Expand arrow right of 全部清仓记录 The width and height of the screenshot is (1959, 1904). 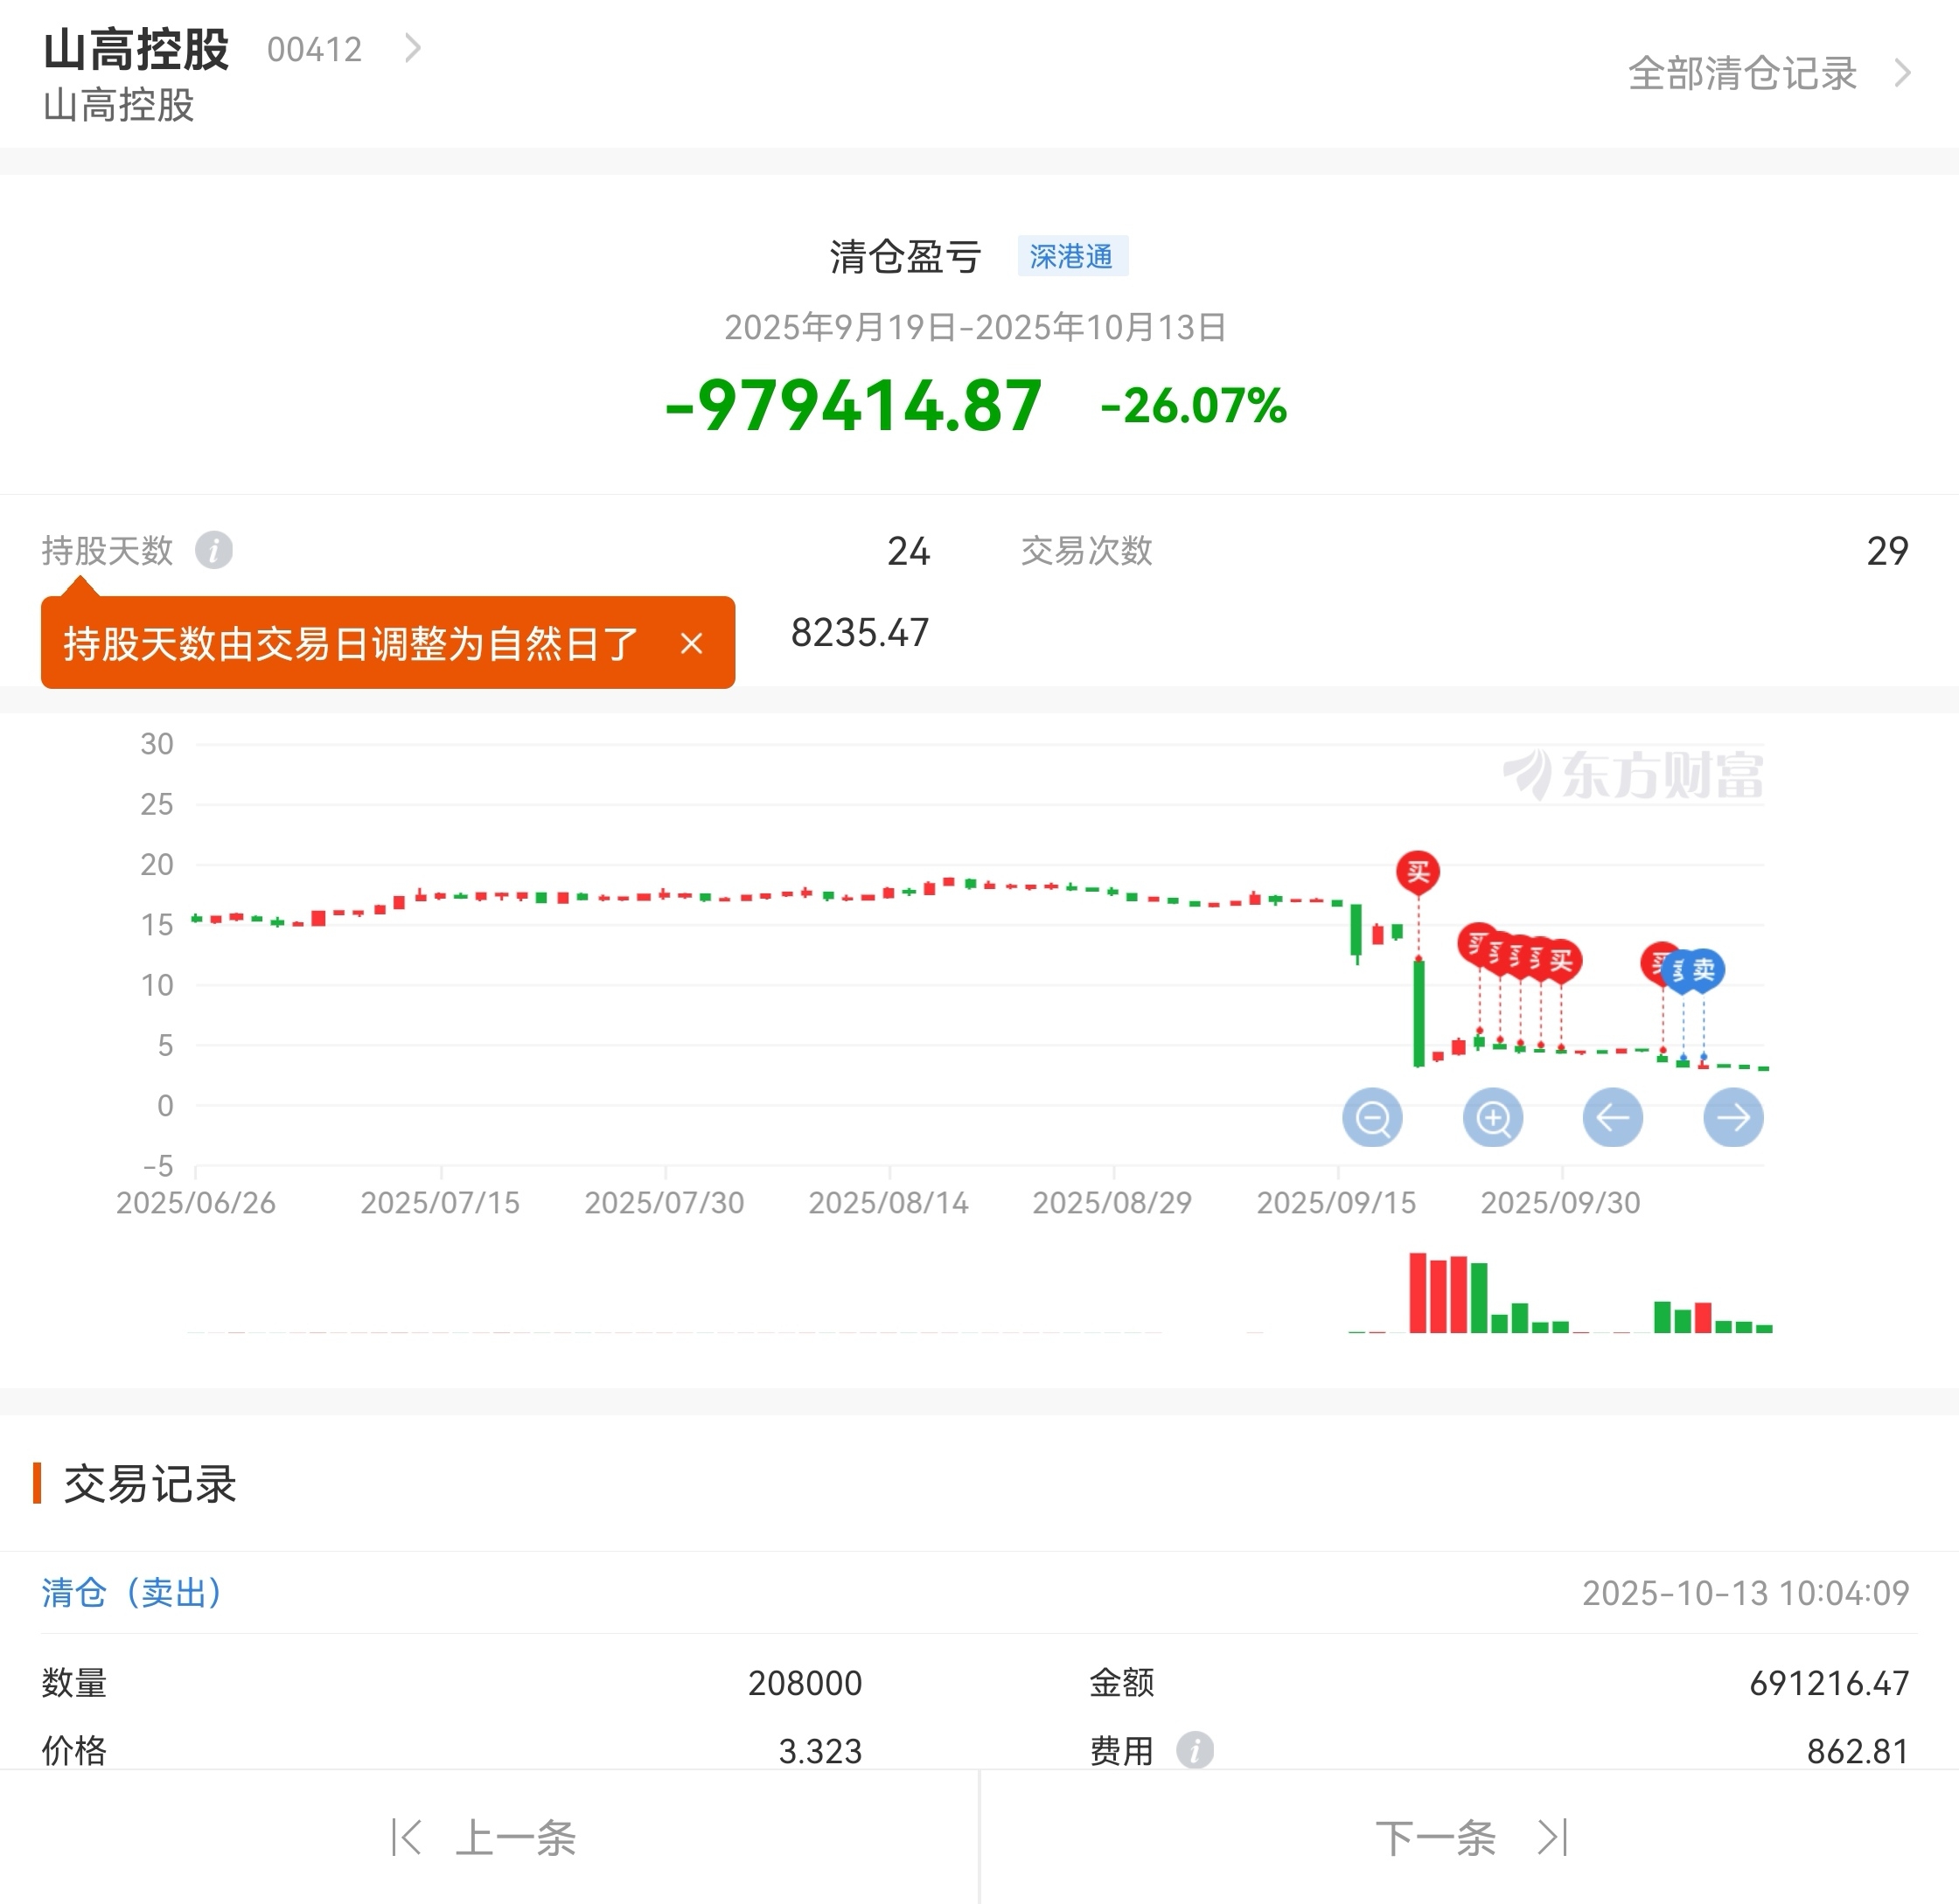coord(1903,73)
